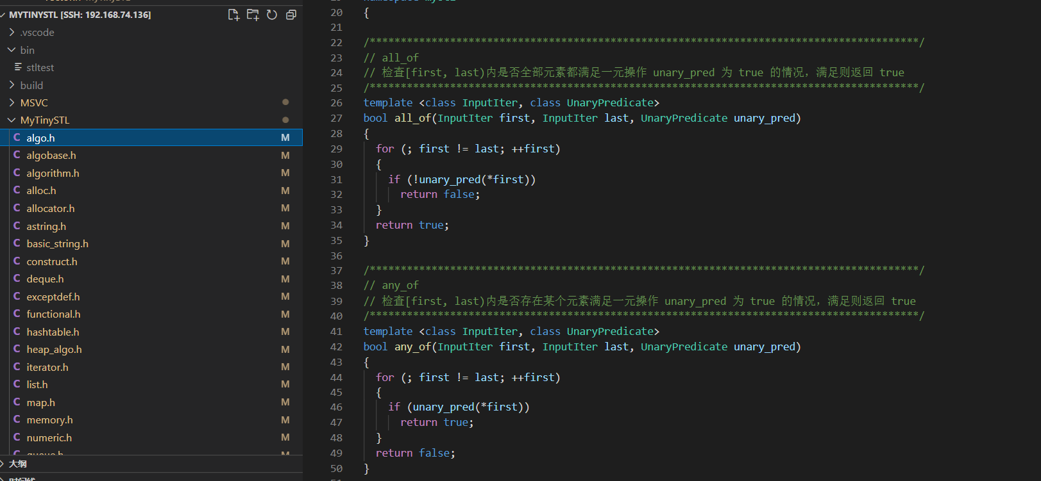1041x481 pixels.
Task: Click line number 50 in the gutter
Action: tap(337, 468)
